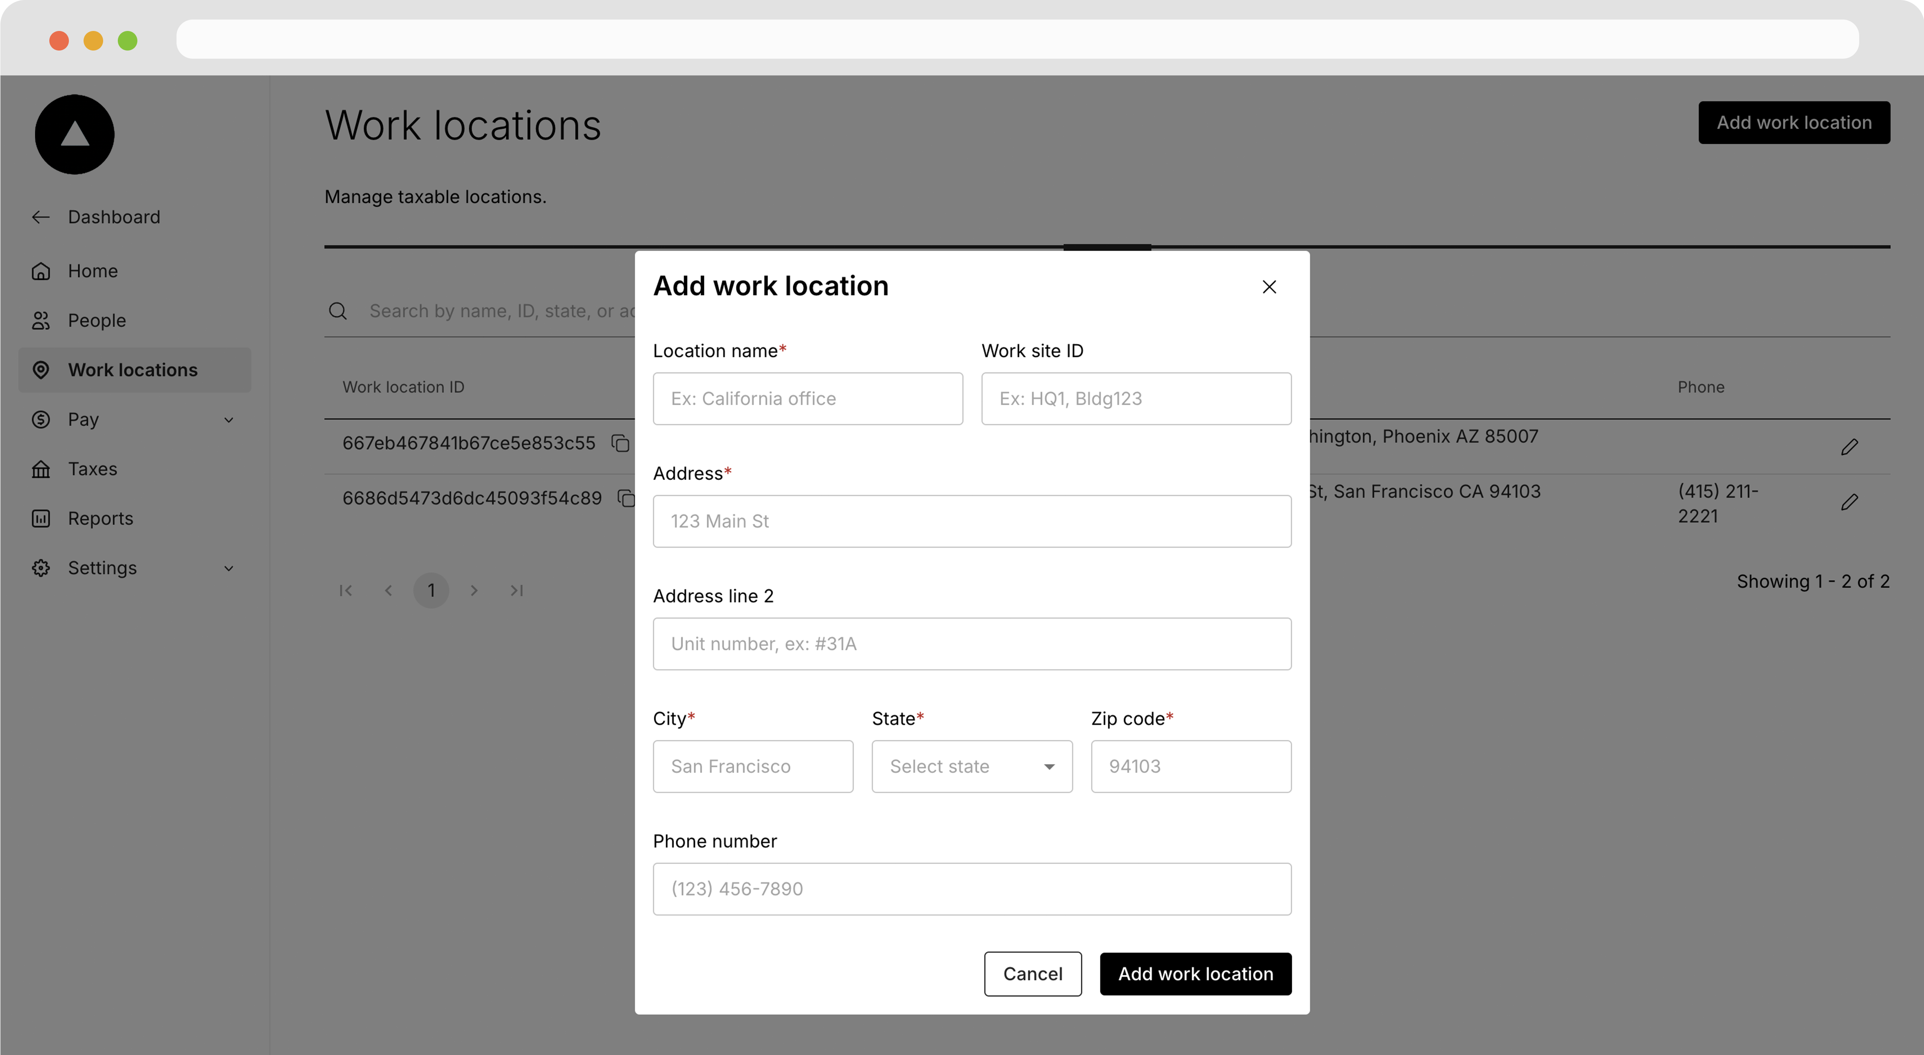
Task: Expand the Settings menu chevron
Action: pyautogui.click(x=229, y=568)
